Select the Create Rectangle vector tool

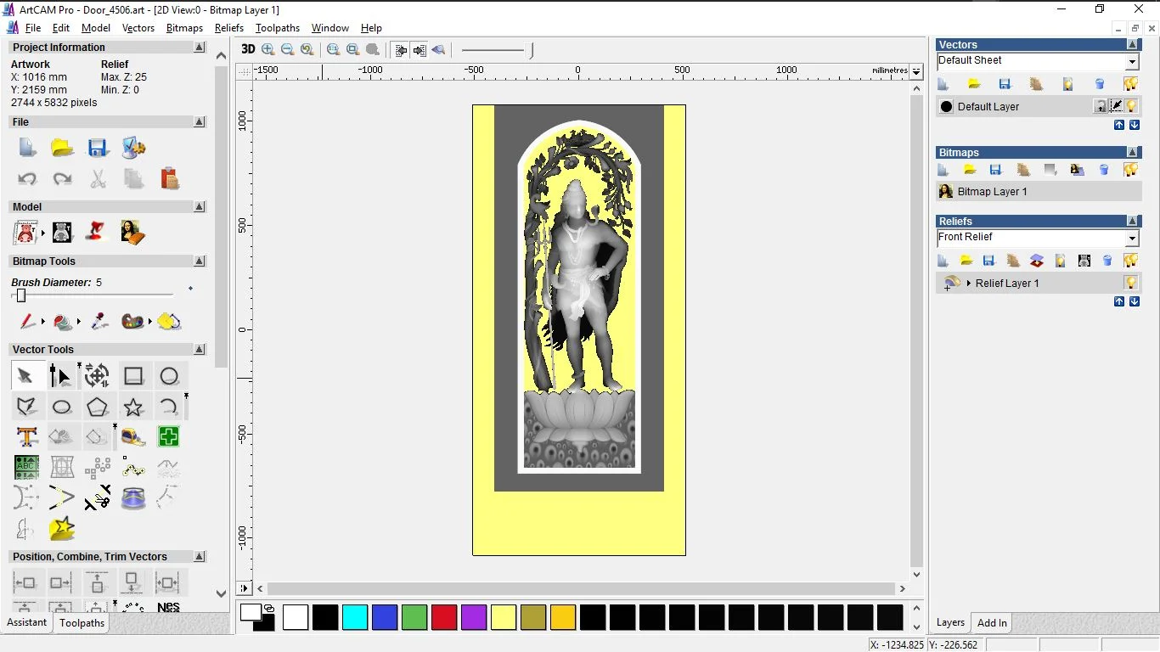pyautogui.click(x=133, y=374)
